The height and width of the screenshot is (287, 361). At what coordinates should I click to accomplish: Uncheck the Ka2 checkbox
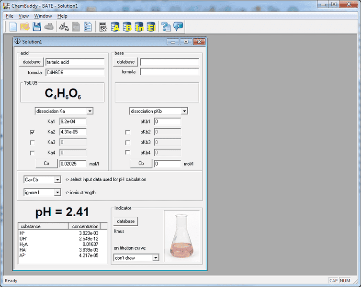(33, 132)
